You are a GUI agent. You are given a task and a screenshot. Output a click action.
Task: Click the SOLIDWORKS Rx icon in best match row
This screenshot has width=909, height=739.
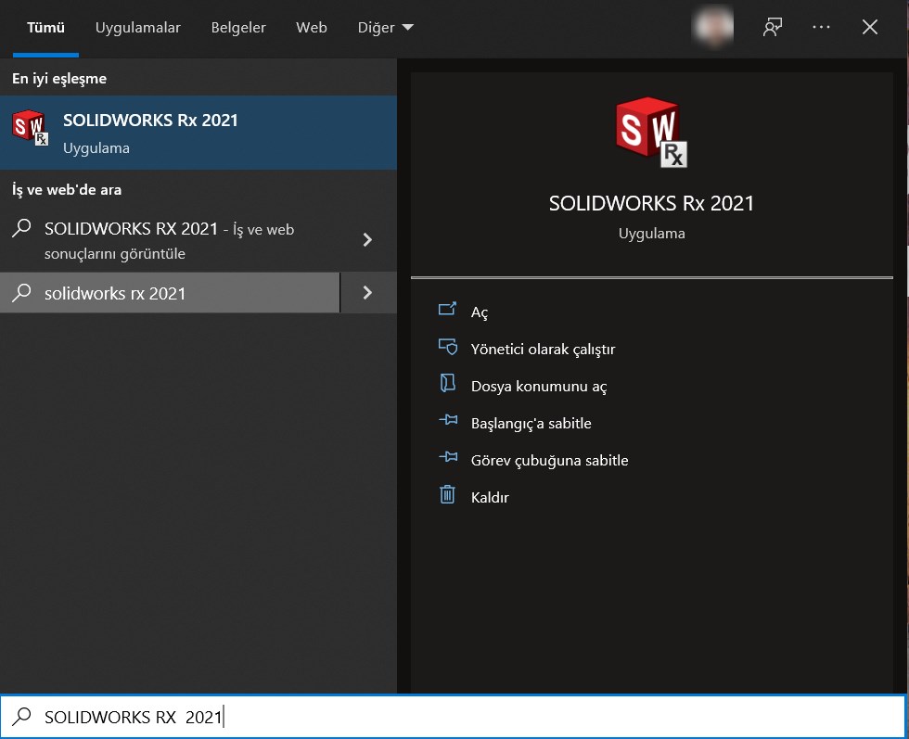click(30, 128)
